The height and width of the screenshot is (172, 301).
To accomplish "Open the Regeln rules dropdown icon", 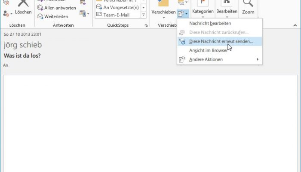I will point(183,3).
